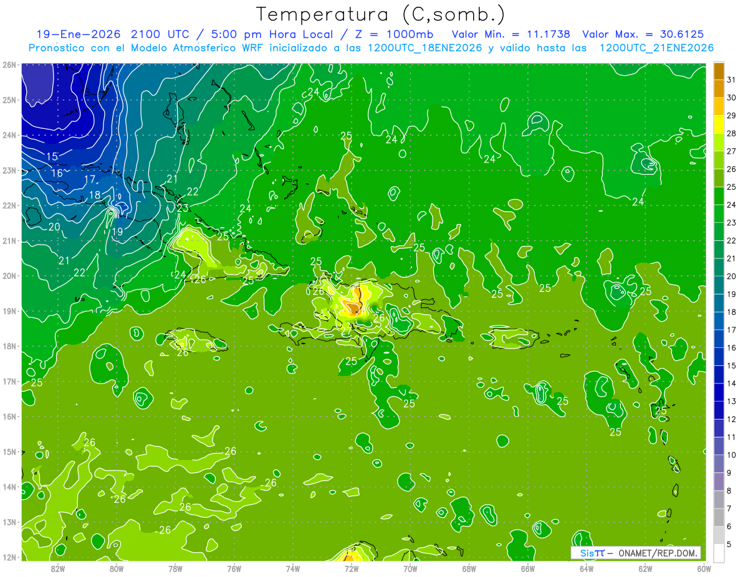Click the '74W' longitude axis label
This screenshot has width=748, height=577.
(x=292, y=568)
